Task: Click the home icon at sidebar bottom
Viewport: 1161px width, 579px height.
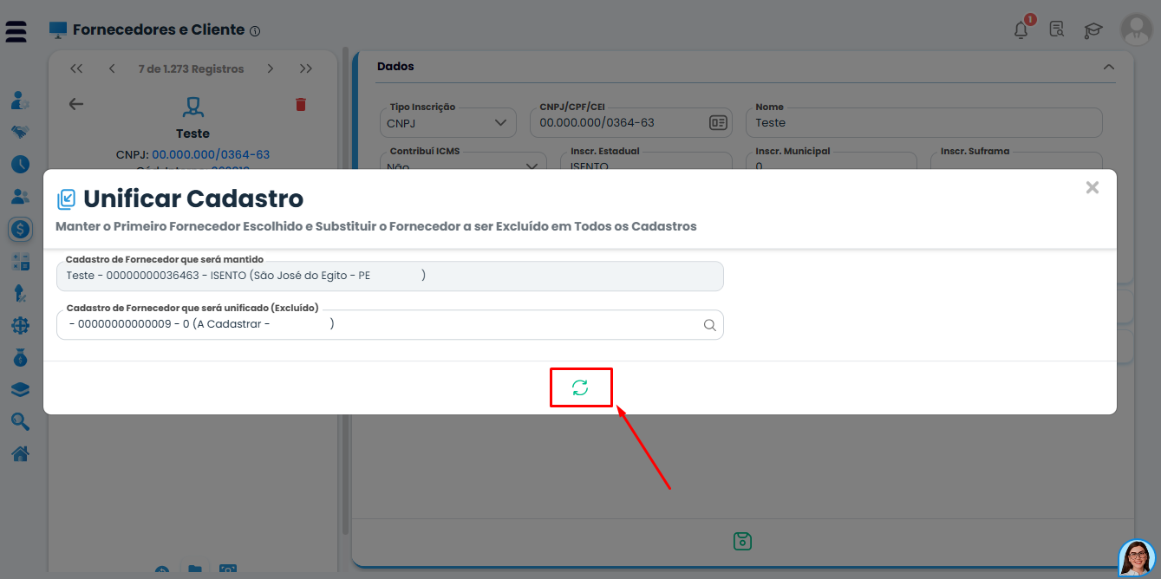Action: (x=19, y=453)
